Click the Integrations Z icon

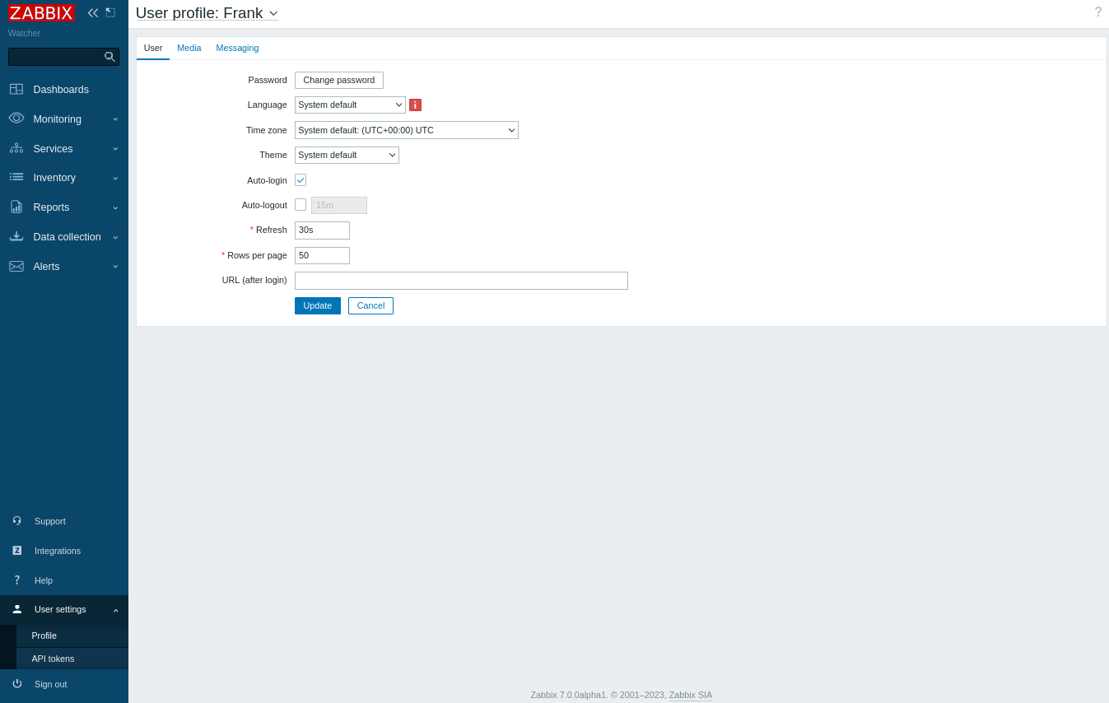16,551
